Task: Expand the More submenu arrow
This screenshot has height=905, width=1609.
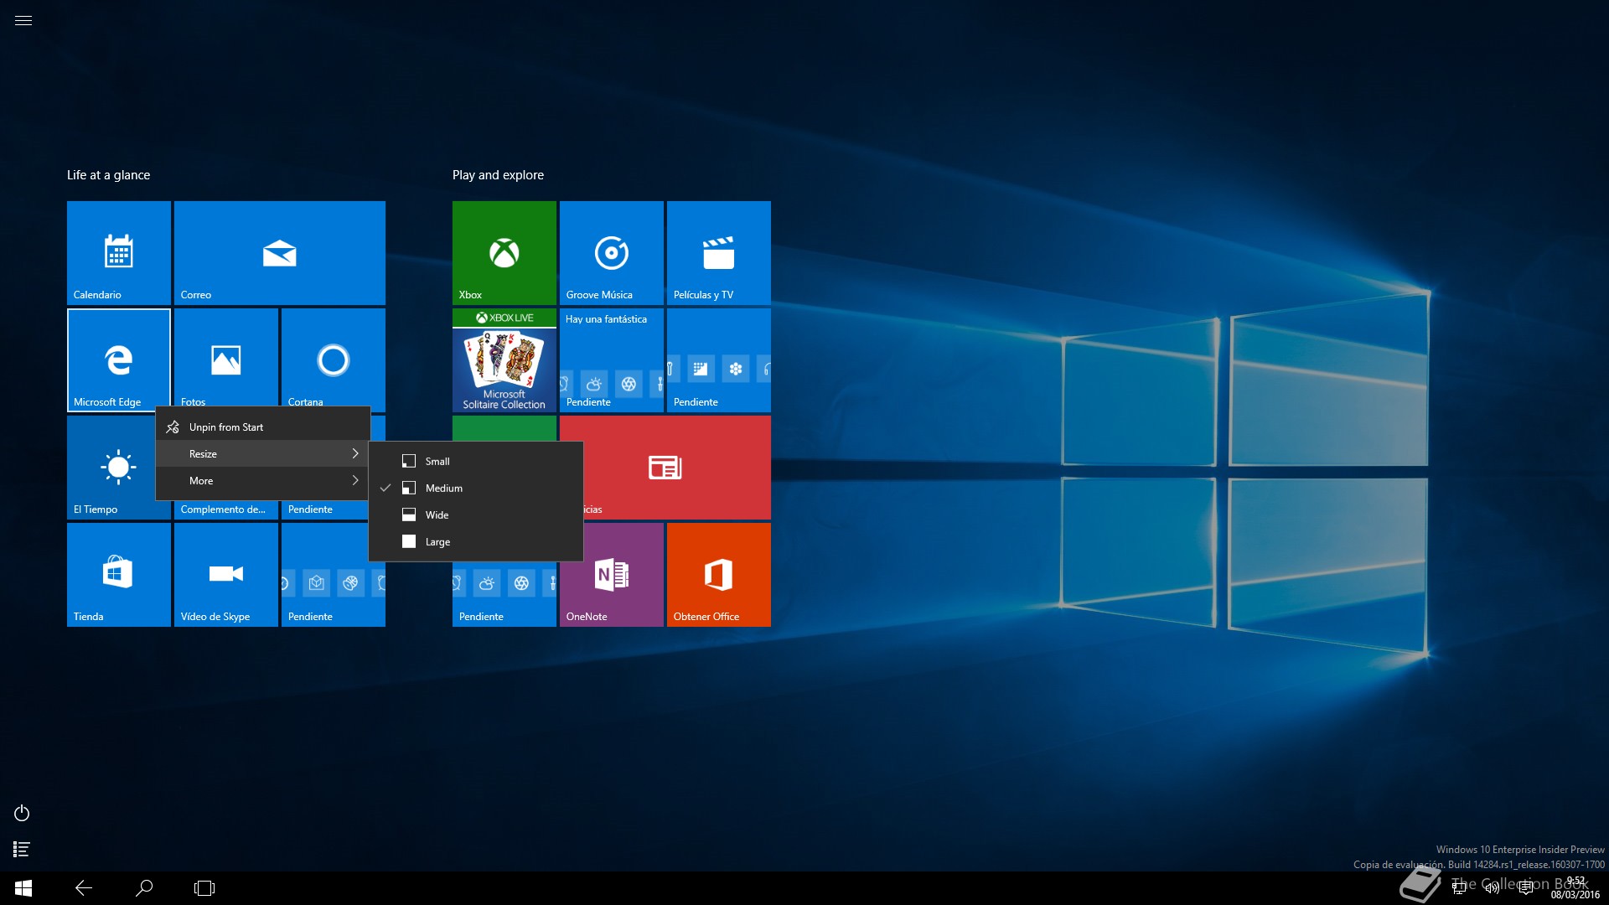Action: 355,481
